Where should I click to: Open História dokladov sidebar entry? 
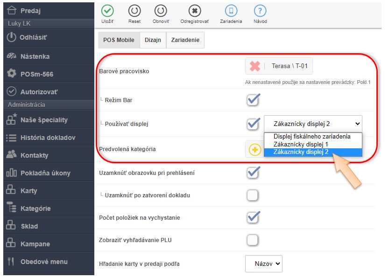pyautogui.click(x=49, y=138)
